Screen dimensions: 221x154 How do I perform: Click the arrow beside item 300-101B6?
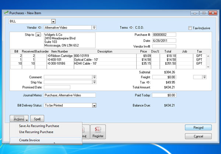(x=49, y=63)
